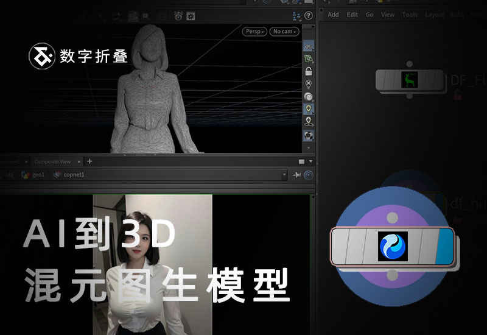Toggle the headlight bulb lighting icon
Viewport: 487px width, 335px height.
(x=309, y=109)
